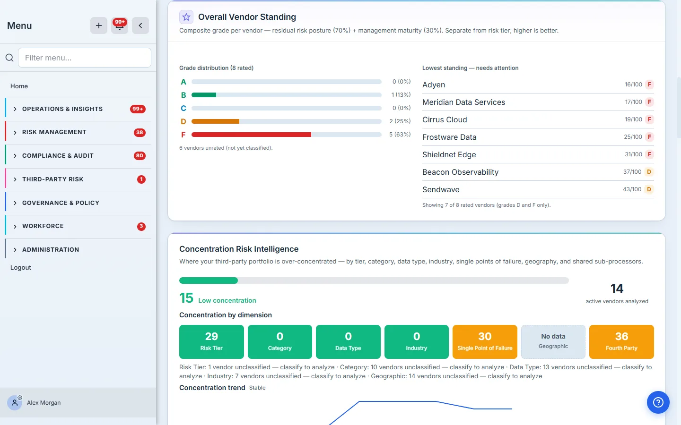The width and height of the screenshot is (681, 425).
Task: Click the star icon next to Overall Vendor Standing
Action: click(186, 17)
